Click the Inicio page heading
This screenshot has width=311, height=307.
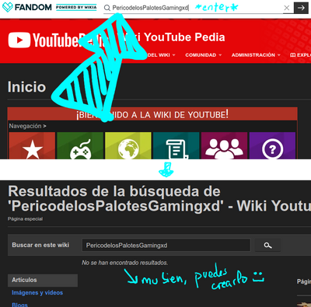(26, 87)
